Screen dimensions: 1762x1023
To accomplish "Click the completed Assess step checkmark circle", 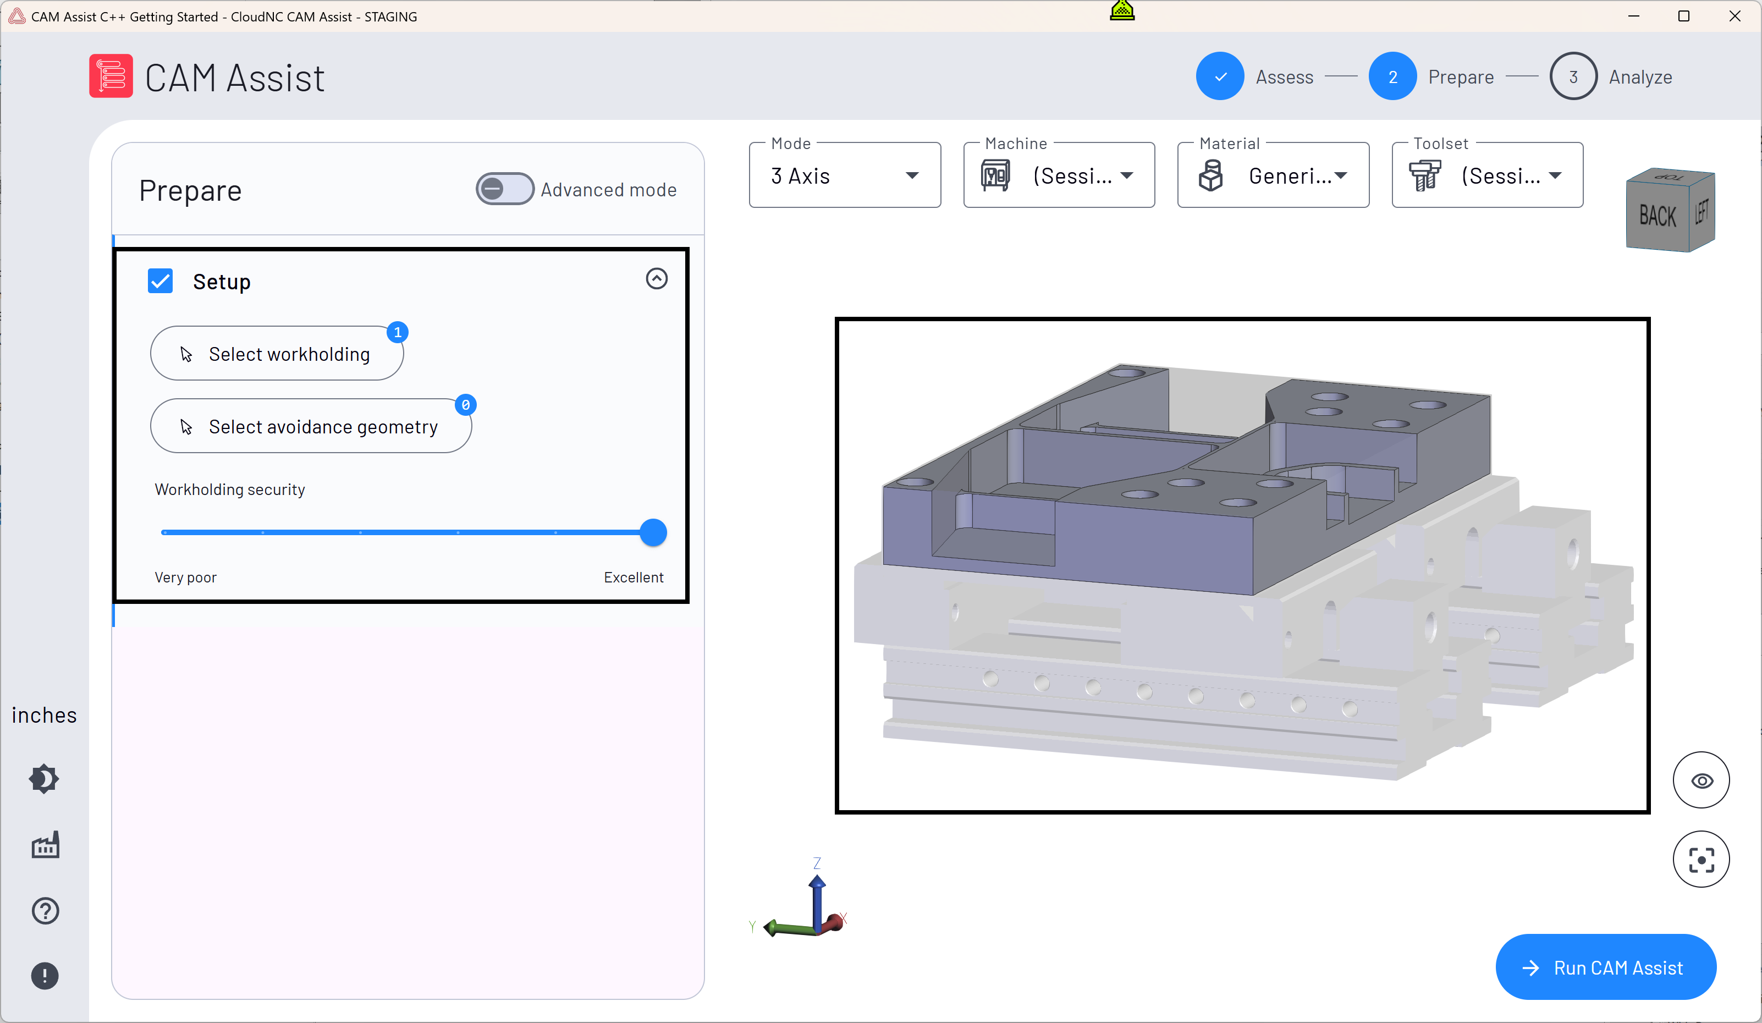I will (1220, 76).
